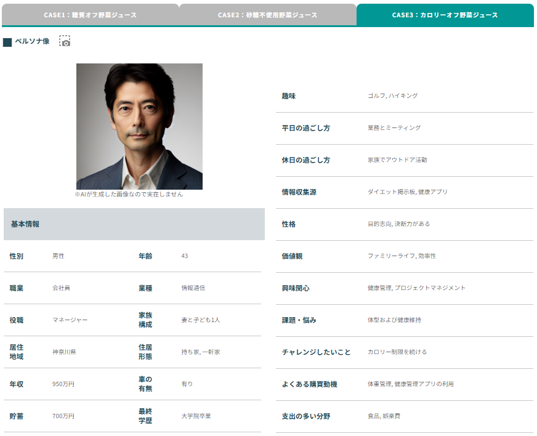The image size is (537, 436).
Task: Select the 課題・悩み value 体型および健康維持
Action: 394,320
